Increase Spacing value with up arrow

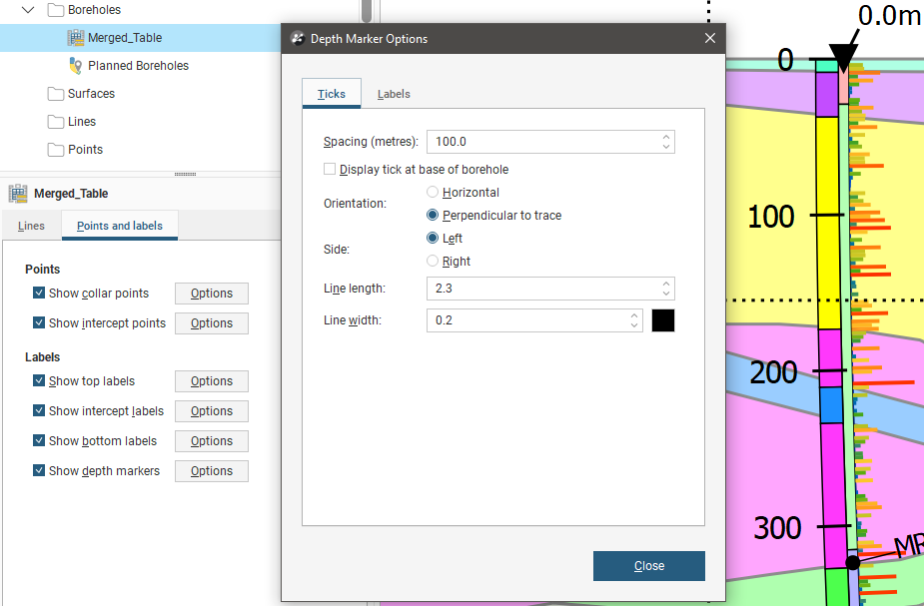(x=666, y=137)
